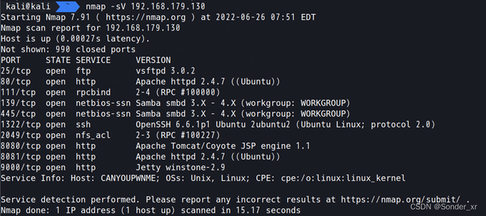Select the 1322/tcp OpenSSH line

[218, 125]
